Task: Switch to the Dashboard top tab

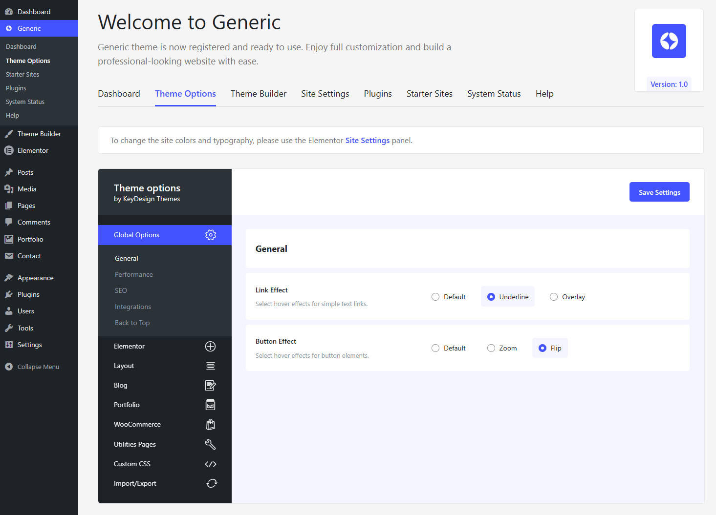Action: coord(119,94)
